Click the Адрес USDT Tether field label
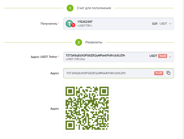The image size is (184, 139). coord(44,57)
